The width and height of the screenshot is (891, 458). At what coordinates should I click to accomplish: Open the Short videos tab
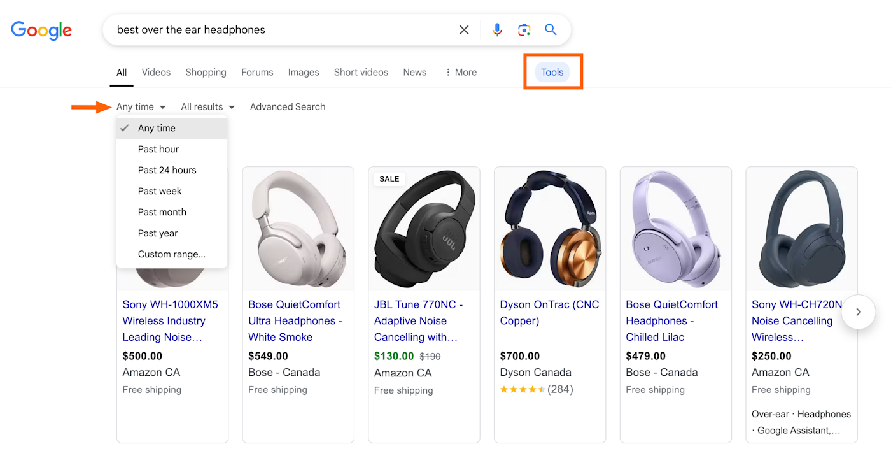pyautogui.click(x=361, y=73)
